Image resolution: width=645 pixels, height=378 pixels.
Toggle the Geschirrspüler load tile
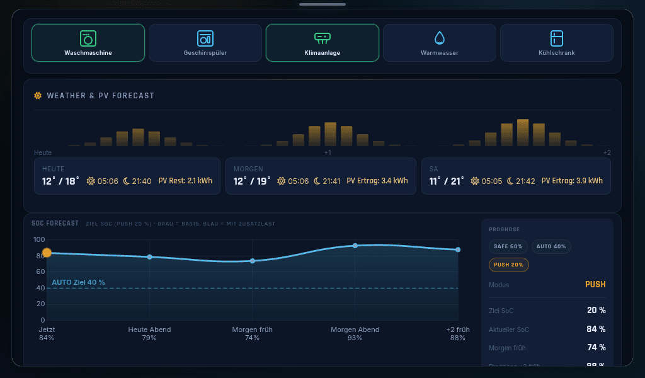click(x=205, y=43)
